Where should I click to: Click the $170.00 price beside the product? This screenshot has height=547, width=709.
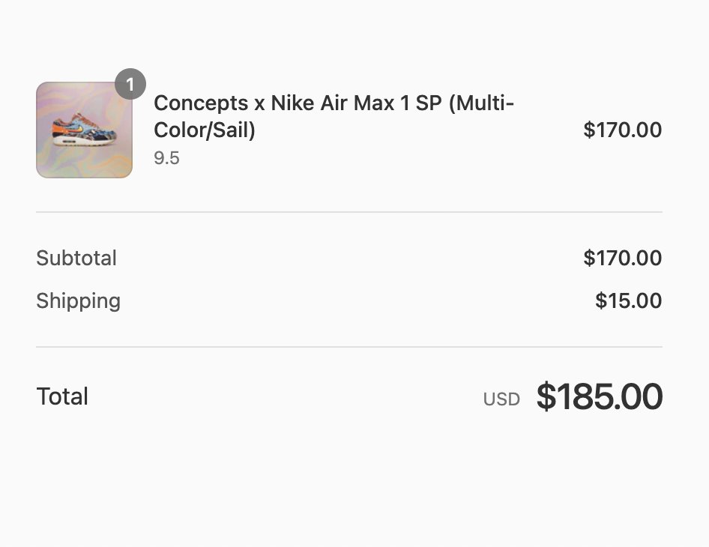pyautogui.click(x=622, y=130)
